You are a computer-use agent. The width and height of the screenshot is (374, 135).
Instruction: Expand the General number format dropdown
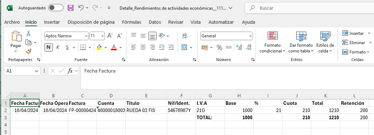tap(226, 36)
